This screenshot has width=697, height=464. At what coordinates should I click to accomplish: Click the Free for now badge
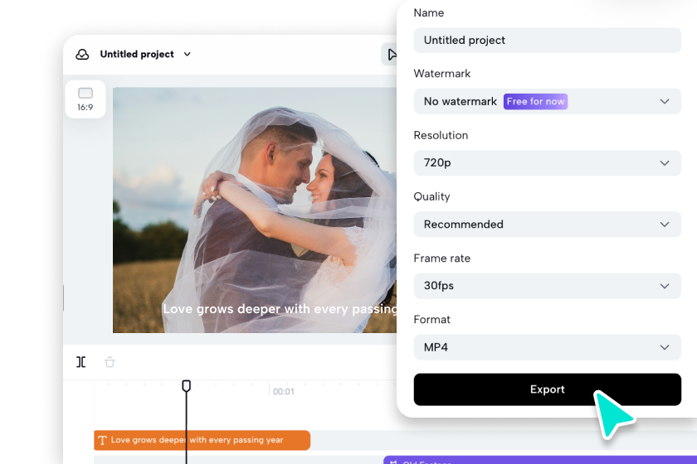pyautogui.click(x=535, y=101)
